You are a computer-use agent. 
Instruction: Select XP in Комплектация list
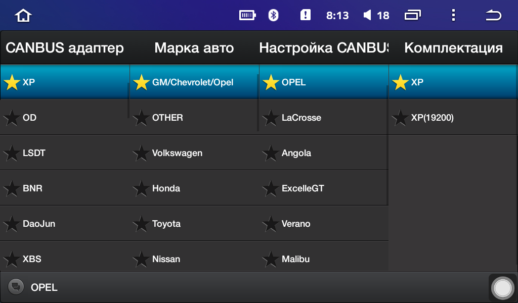tap(453, 82)
